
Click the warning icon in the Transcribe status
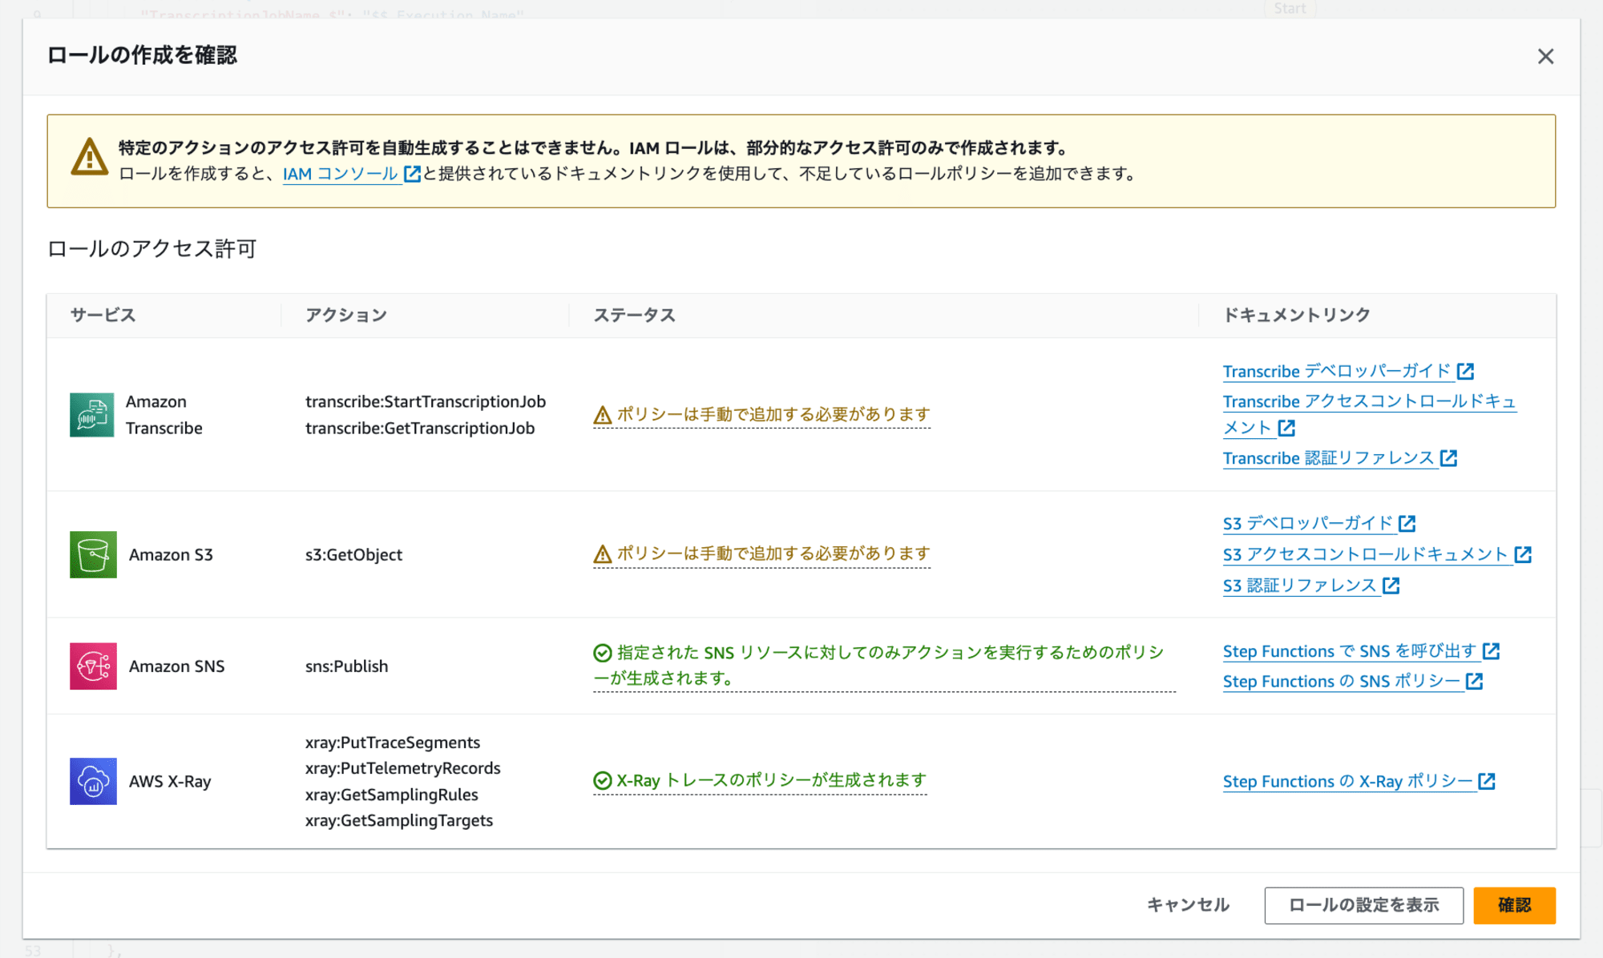click(x=602, y=415)
